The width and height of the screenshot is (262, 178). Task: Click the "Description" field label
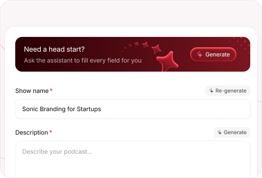[31, 132]
